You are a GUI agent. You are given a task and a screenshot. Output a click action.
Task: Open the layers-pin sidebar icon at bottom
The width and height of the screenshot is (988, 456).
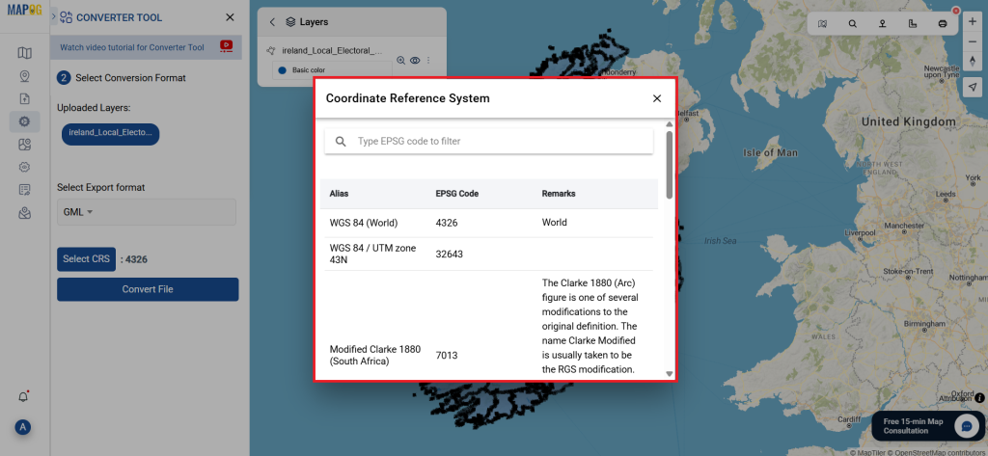(x=24, y=213)
